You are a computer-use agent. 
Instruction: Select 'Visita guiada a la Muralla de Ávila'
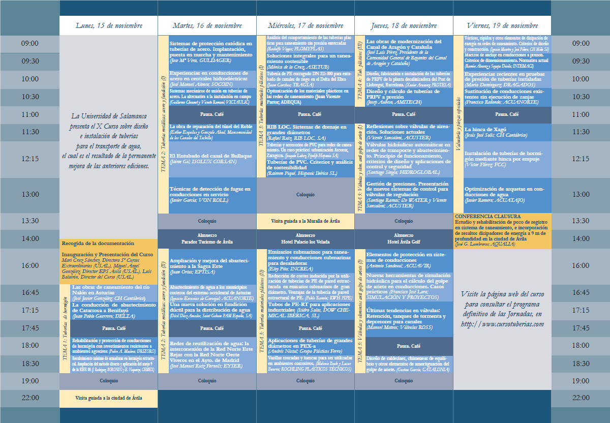click(306, 221)
